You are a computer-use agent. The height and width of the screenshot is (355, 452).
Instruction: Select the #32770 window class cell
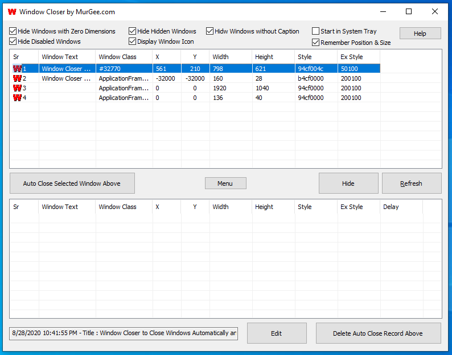point(124,69)
